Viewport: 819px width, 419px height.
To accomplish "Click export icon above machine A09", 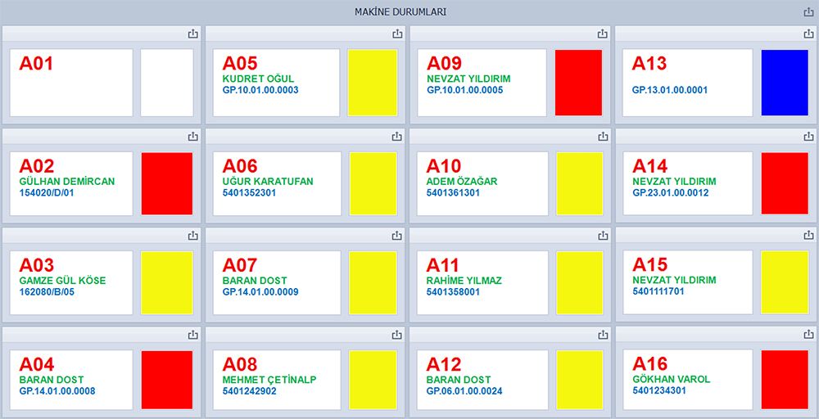I will [x=603, y=34].
